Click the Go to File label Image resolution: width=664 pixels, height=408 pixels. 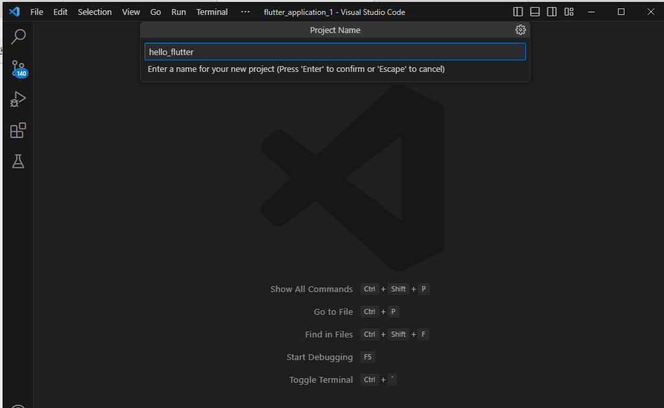click(x=333, y=312)
